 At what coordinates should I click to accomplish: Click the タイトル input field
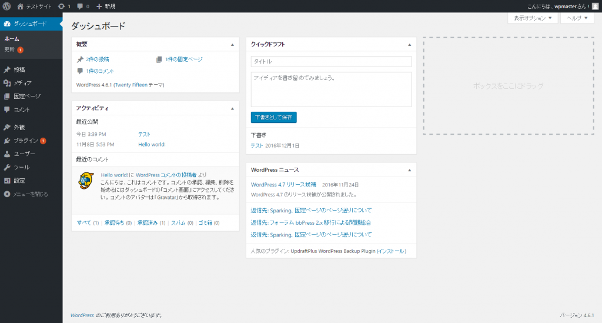331,61
